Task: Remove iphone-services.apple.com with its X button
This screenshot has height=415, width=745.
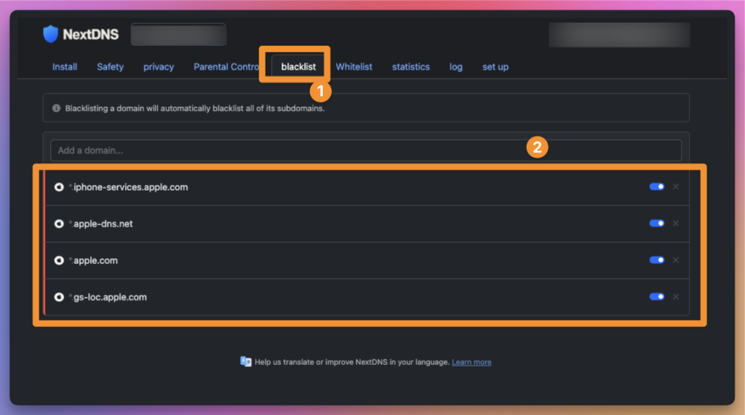Action: tap(676, 187)
